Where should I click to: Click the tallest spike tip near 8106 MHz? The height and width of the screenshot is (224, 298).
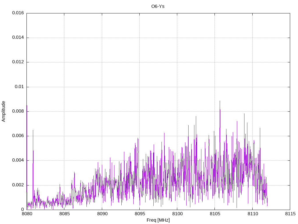(220, 101)
